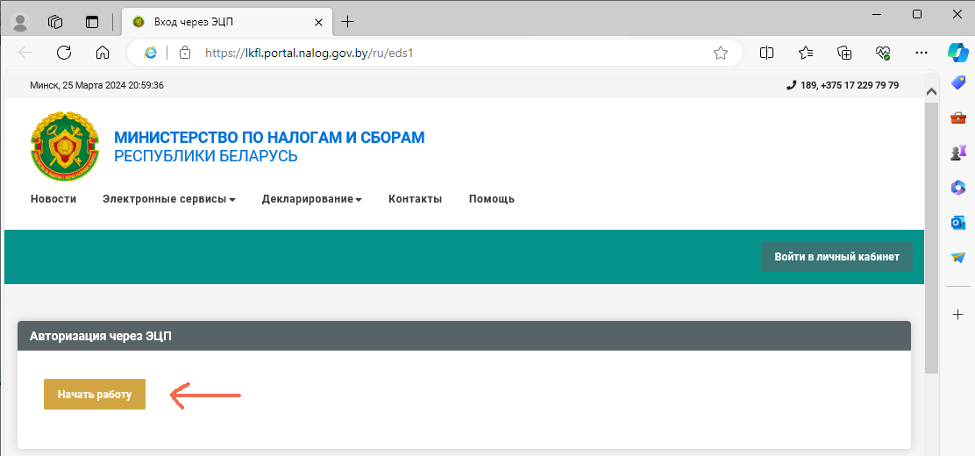975x456 pixels.
Task: Click the page scrollbar up arrow
Action: point(931,91)
